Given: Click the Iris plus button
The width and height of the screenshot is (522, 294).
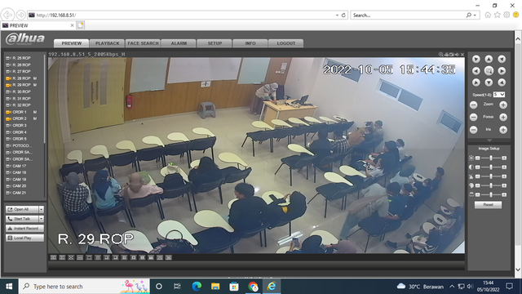Looking at the screenshot, I should click(x=503, y=130).
